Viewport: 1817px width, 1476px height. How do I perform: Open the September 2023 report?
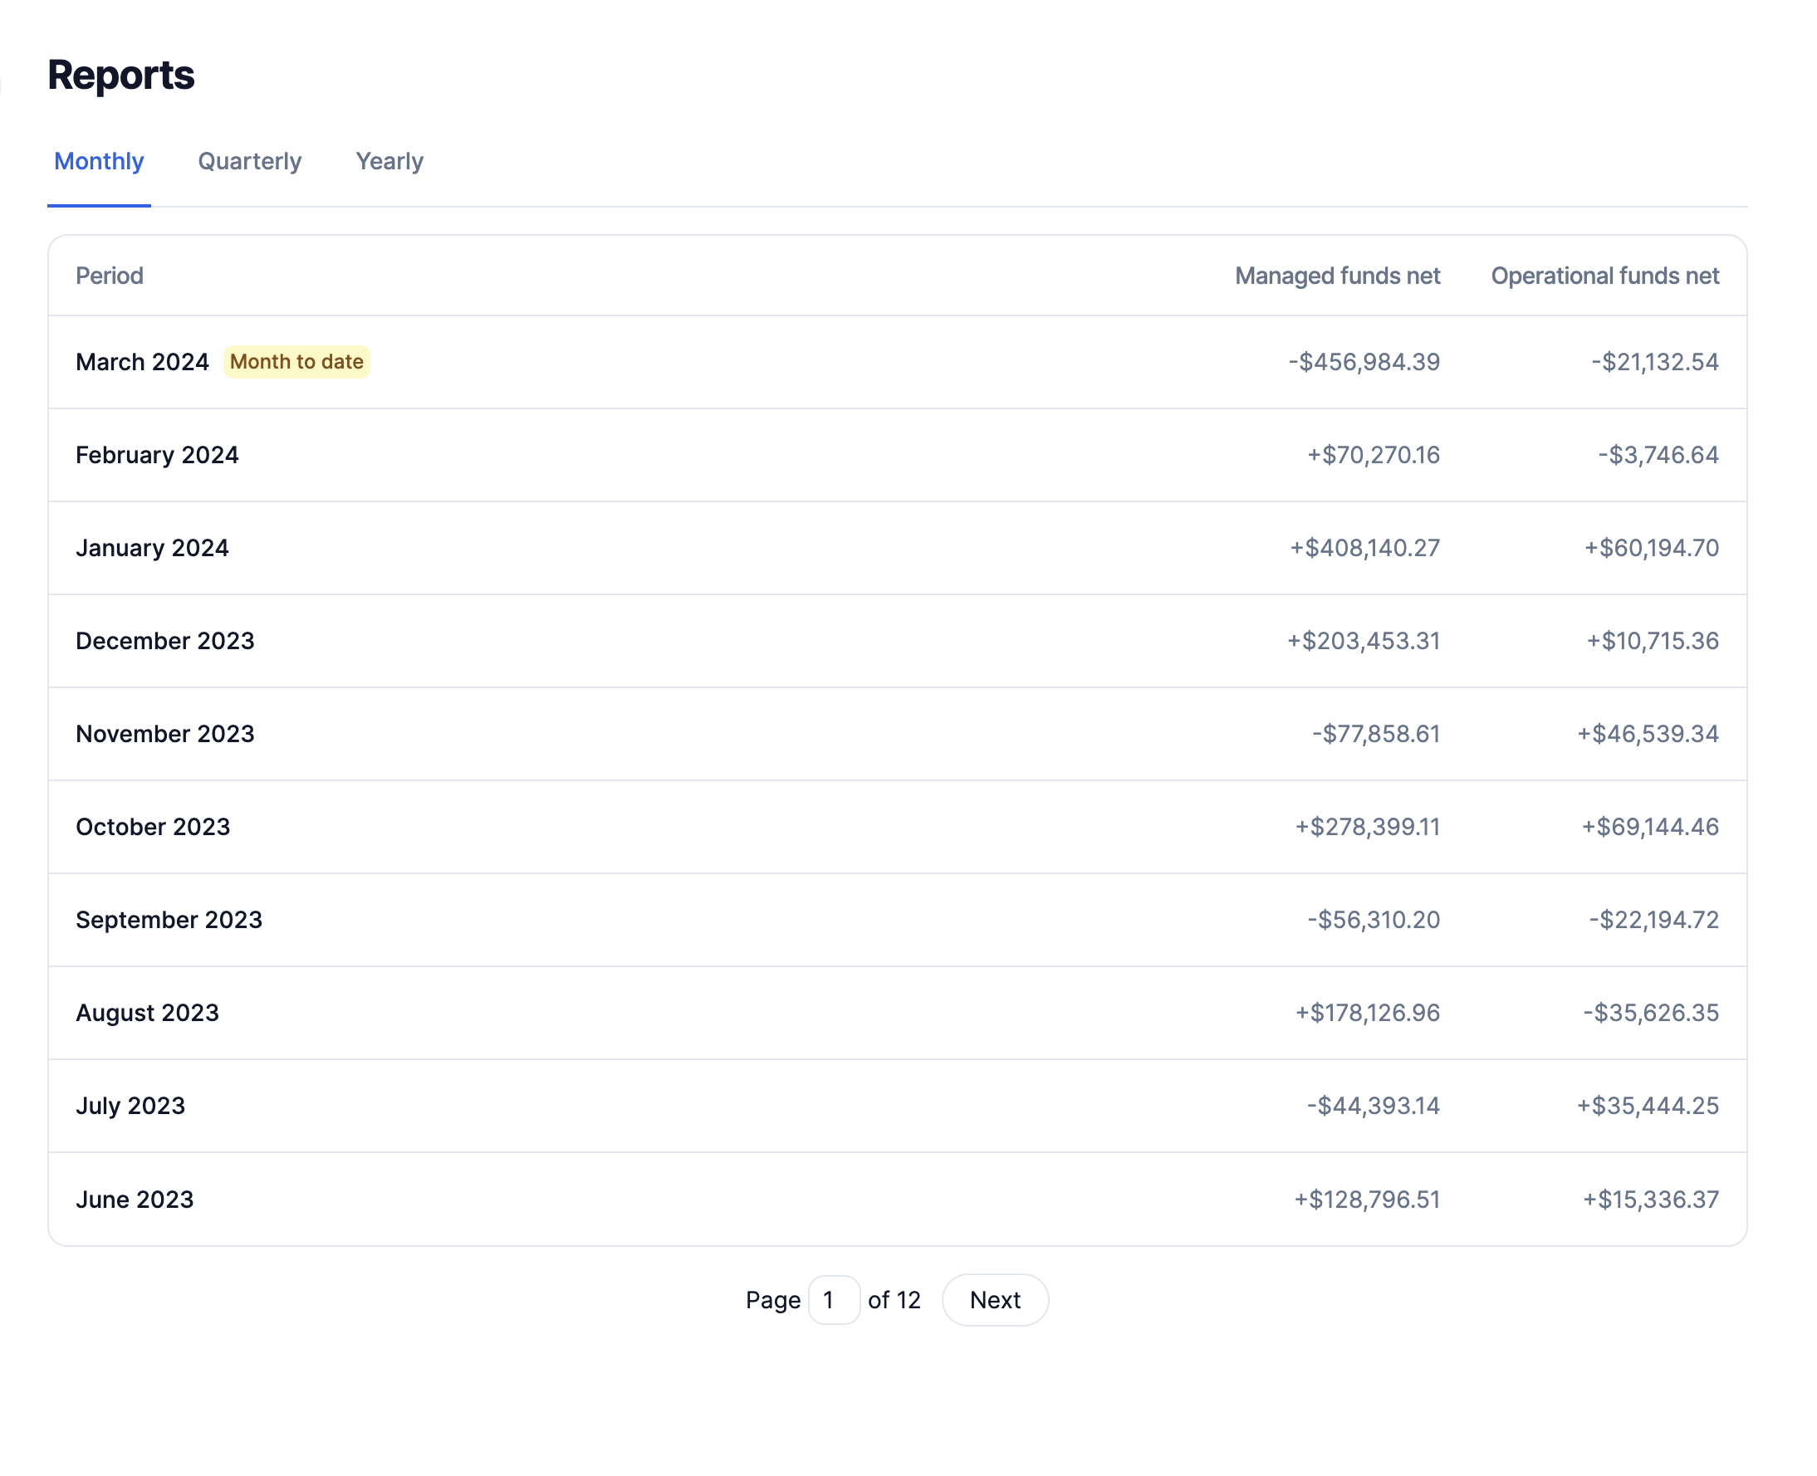tap(169, 920)
